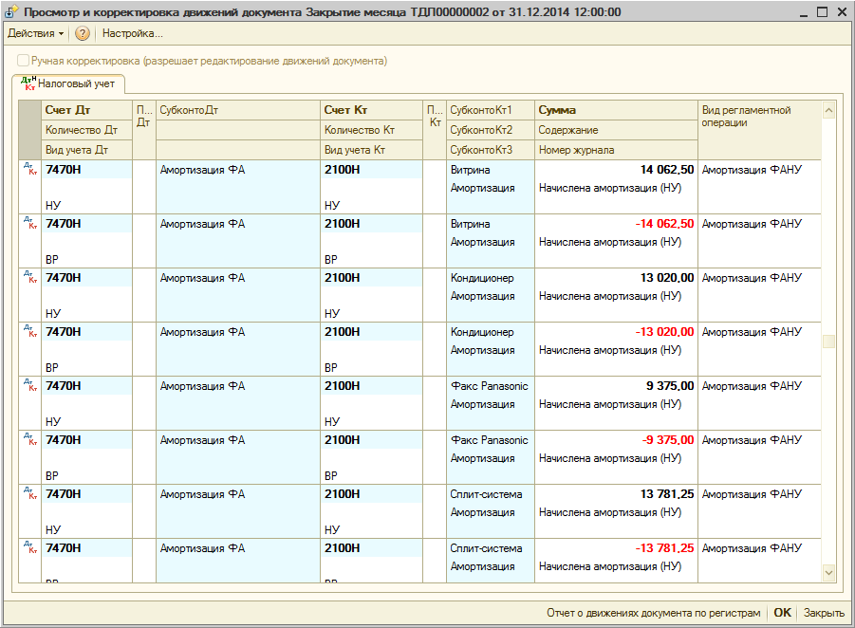Open Настройка... settings from toolbar
The image size is (855, 628).
tap(132, 33)
